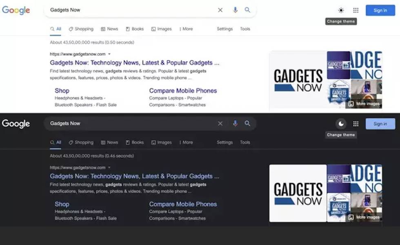
Task: Open Settings in dark theme results
Action: (x=225, y=143)
